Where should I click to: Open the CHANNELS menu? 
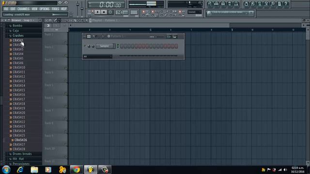[x=23, y=9]
